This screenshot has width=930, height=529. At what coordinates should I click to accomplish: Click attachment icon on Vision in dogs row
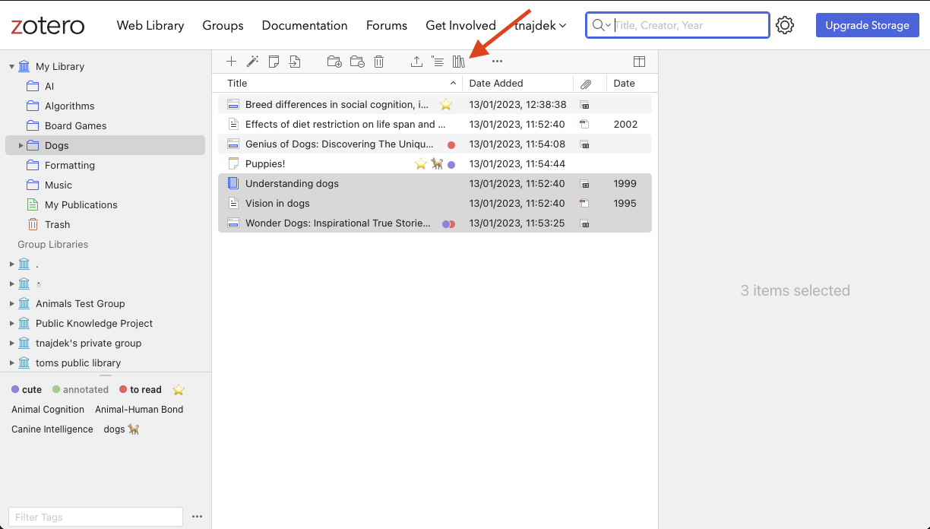point(584,204)
